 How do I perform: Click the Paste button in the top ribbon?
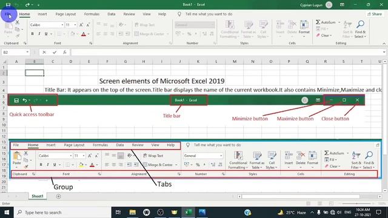coord(8,30)
